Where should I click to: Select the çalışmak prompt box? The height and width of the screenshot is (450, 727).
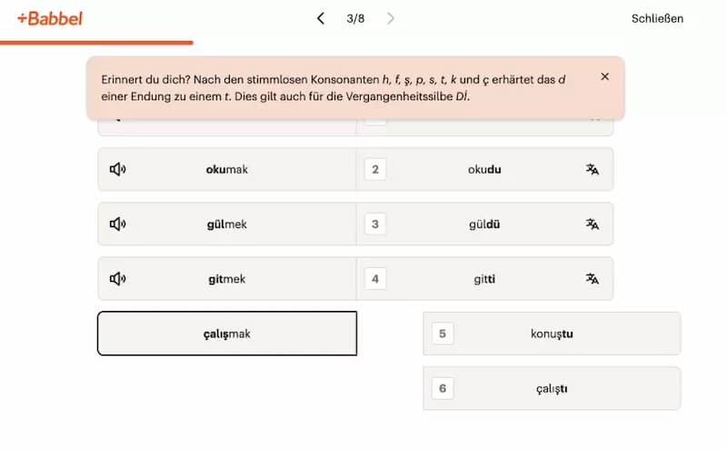coord(227,334)
